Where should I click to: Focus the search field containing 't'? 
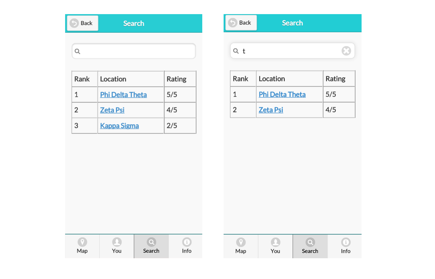[292, 51]
